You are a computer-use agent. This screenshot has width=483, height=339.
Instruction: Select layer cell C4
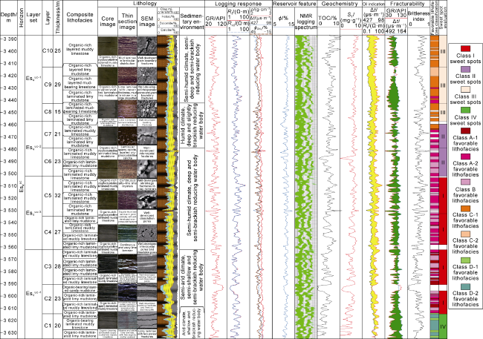click(48, 232)
